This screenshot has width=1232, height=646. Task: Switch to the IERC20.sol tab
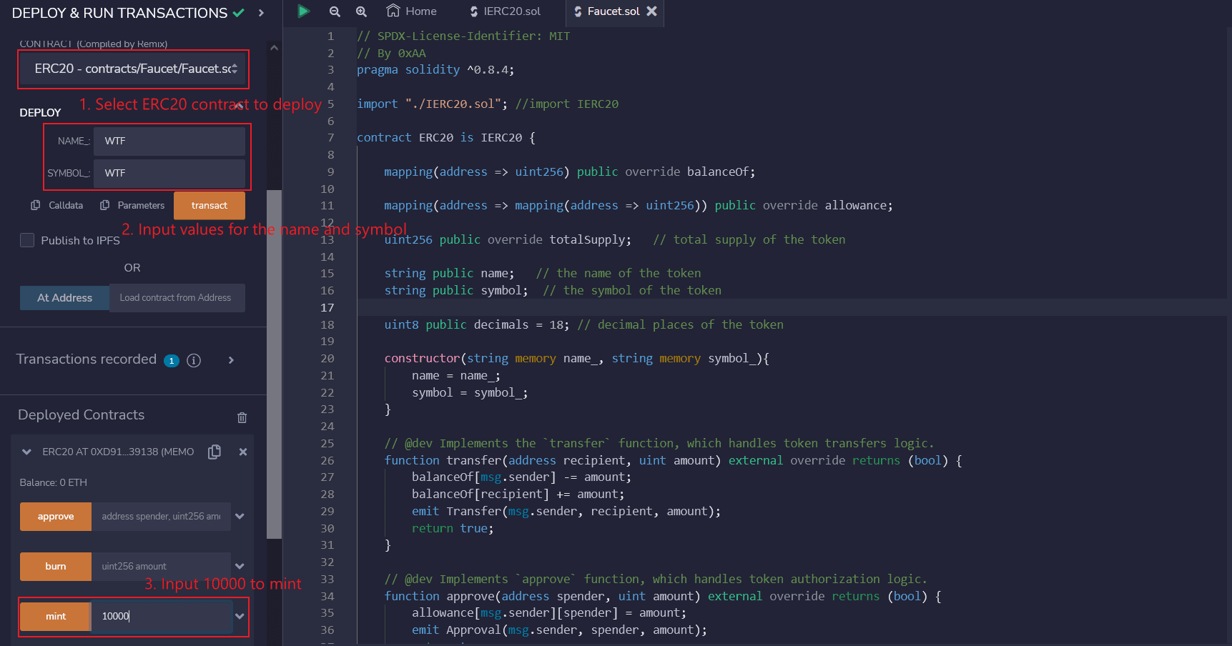[x=505, y=11]
